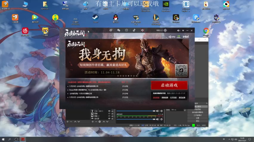Open Windows Start menu on taskbar

(3, 139)
